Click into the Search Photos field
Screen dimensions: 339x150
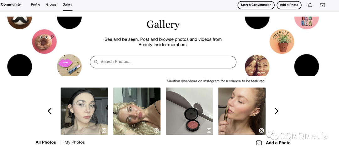[x=163, y=62]
